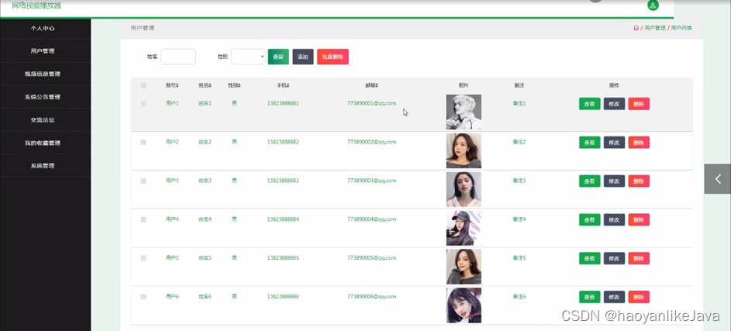Open 用户管理 in the sidebar

pos(43,51)
